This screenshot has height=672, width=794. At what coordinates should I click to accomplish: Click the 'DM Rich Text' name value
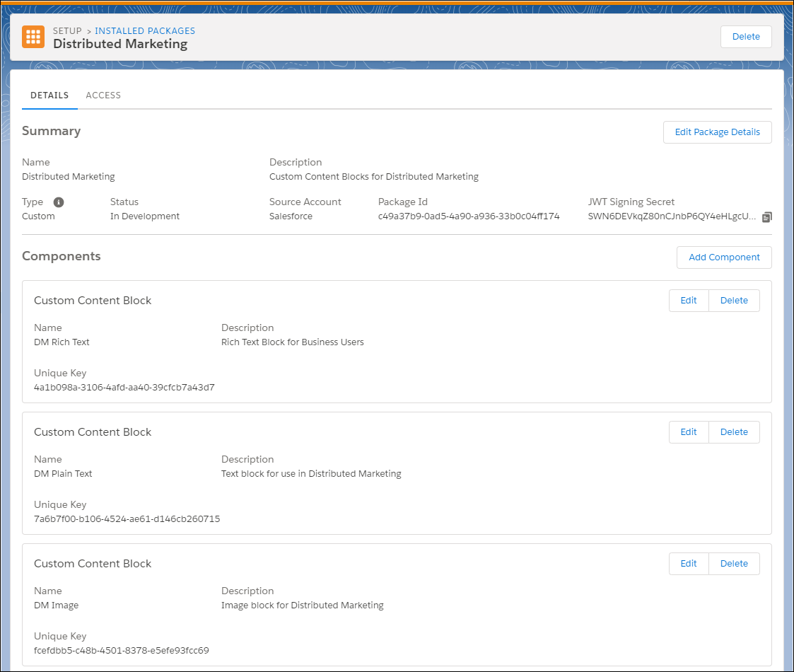coord(62,342)
